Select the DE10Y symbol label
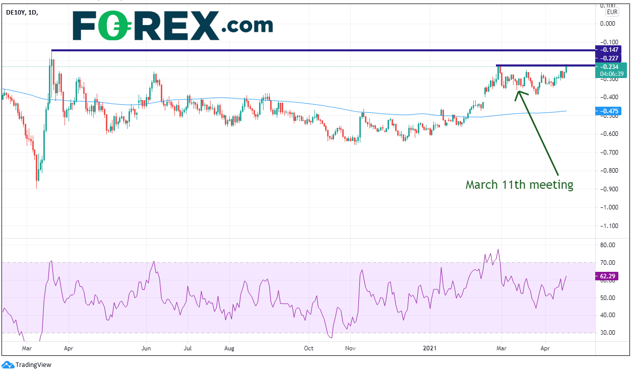Viewport: 633px width, 374px height. click(16, 12)
